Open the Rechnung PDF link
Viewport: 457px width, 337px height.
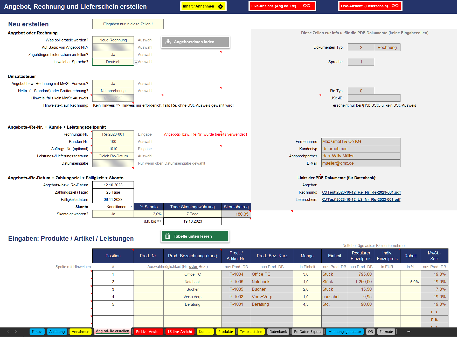pos(361,192)
